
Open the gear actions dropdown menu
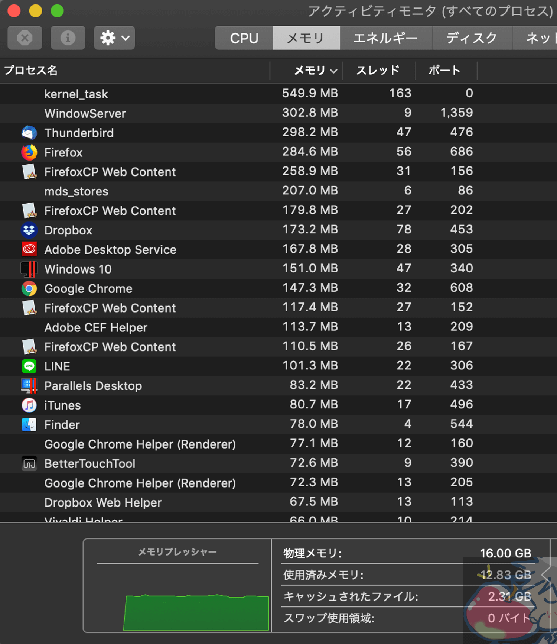tap(114, 38)
